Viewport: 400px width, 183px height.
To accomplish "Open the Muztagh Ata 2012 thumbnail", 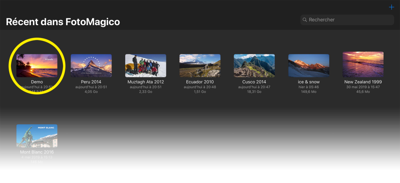I will [146, 66].
